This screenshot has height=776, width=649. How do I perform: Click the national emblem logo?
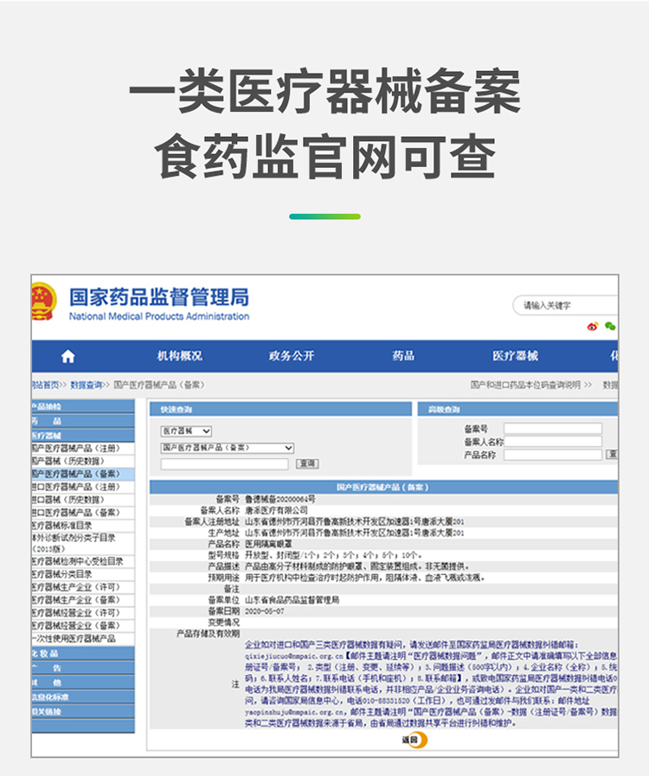click(42, 302)
